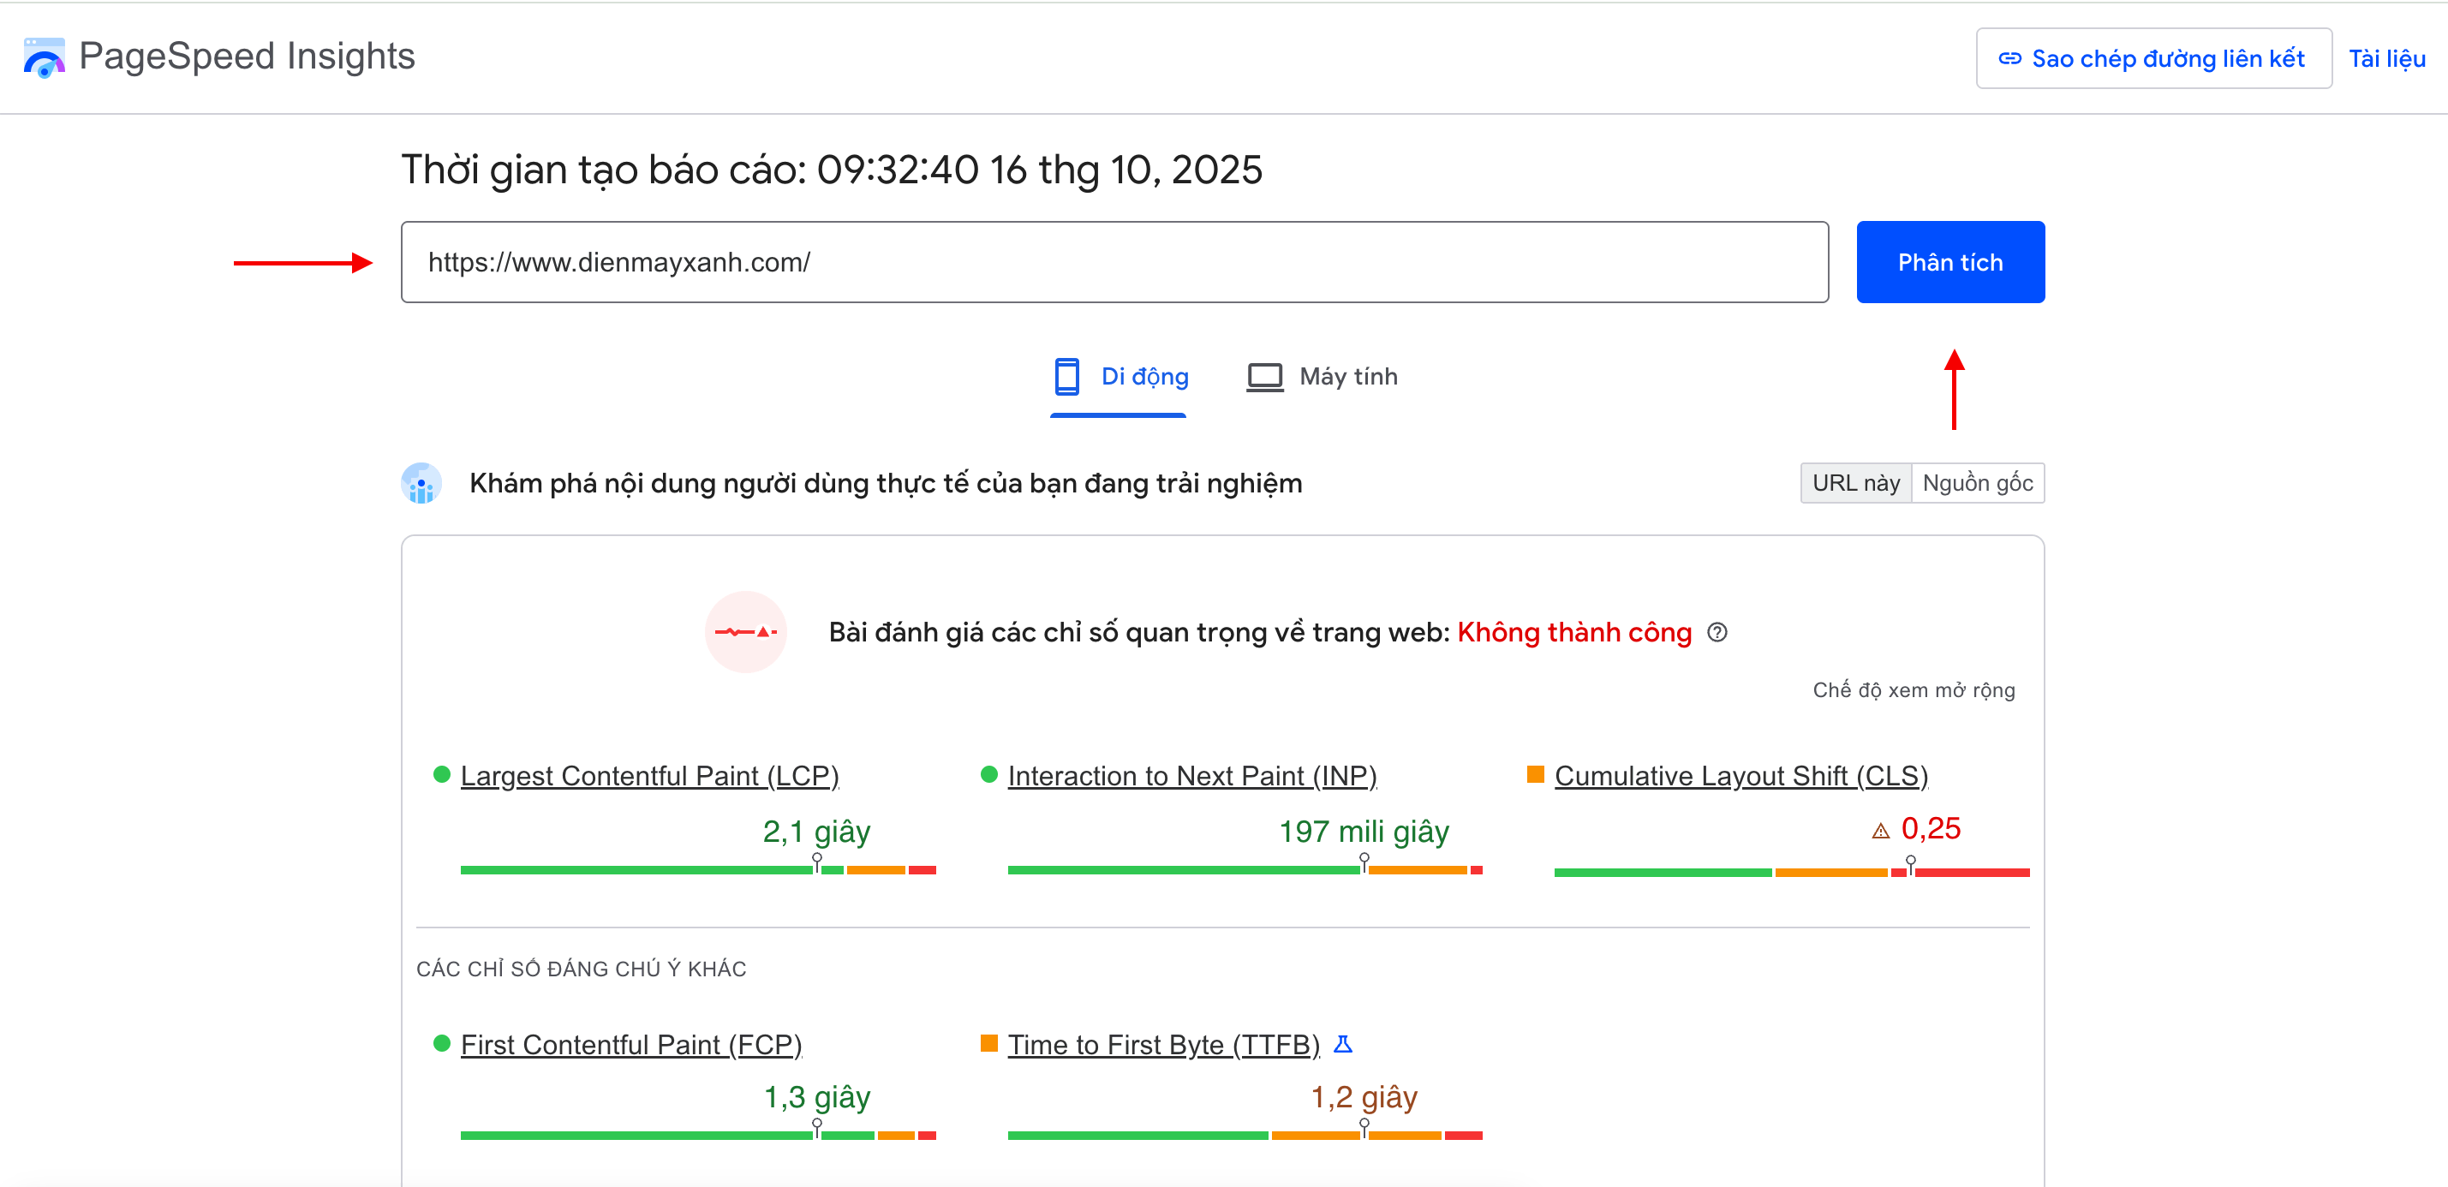Click the experimental flask icon next to TTFB
Image resolution: width=2448 pixels, height=1187 pixels.
pyautogui.click(x=1343, y=1045)
